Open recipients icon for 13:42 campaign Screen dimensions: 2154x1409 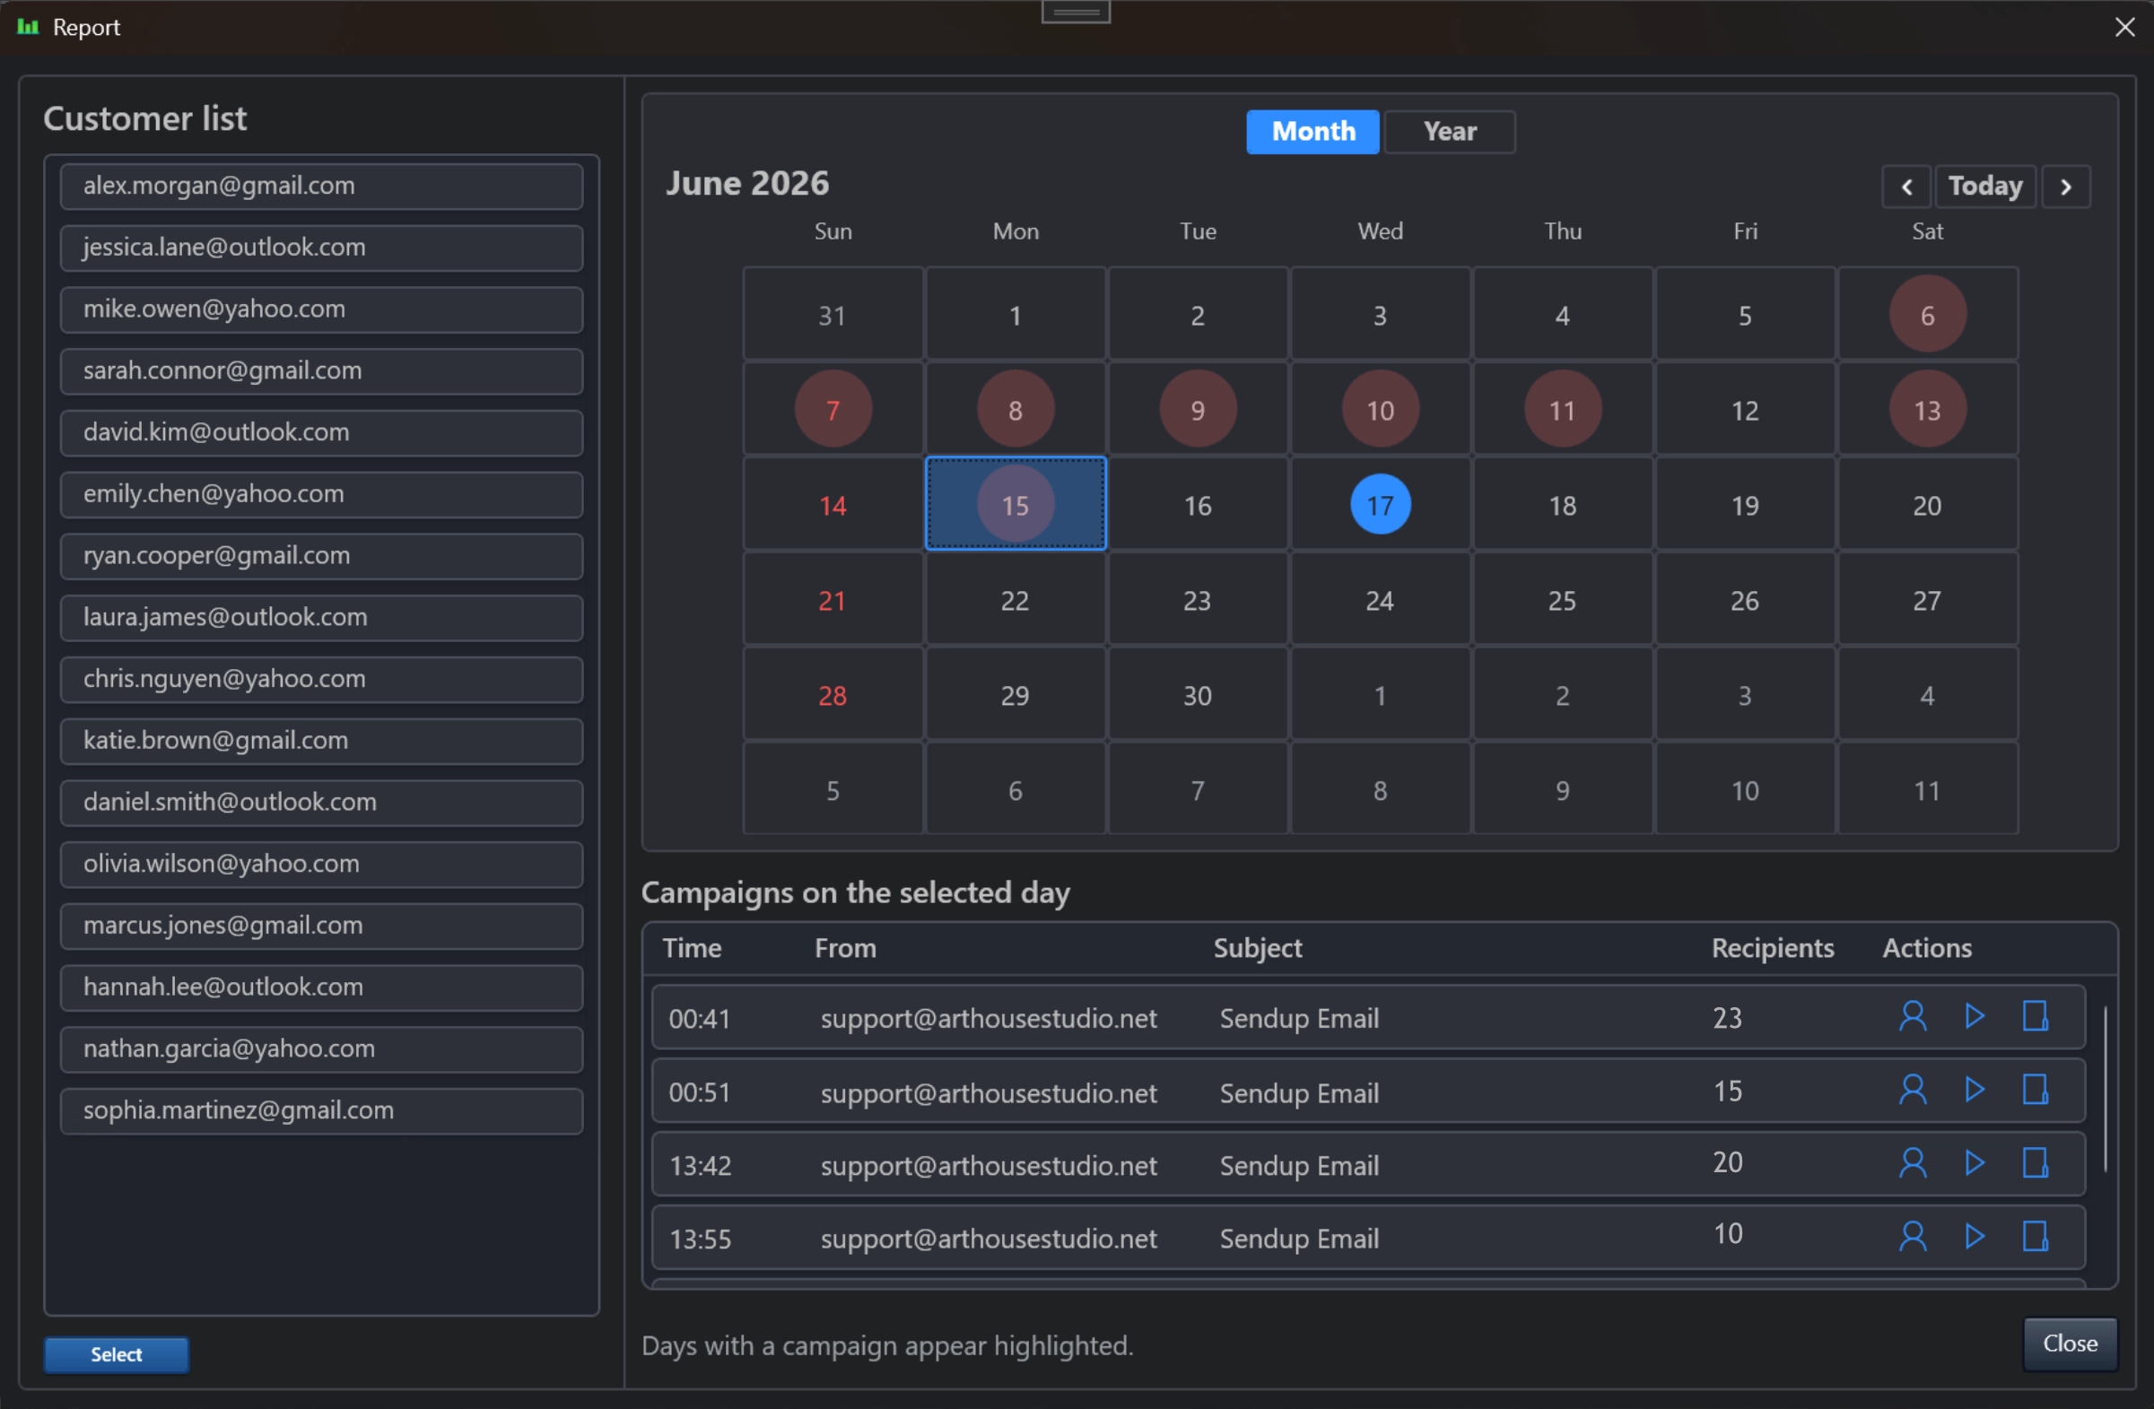(x=1912, y=1163)
